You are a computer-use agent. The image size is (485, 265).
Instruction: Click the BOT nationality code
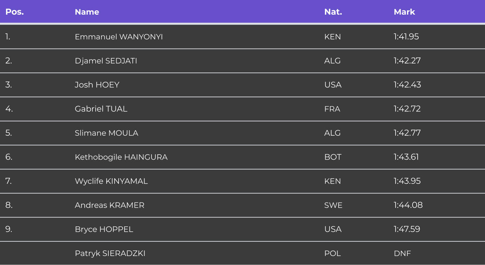point(333,157)
